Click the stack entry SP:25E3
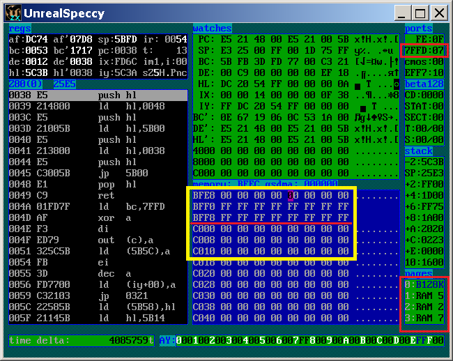Image resolution: width=453 pixels, height=361 pixels. tap(424, 174)
